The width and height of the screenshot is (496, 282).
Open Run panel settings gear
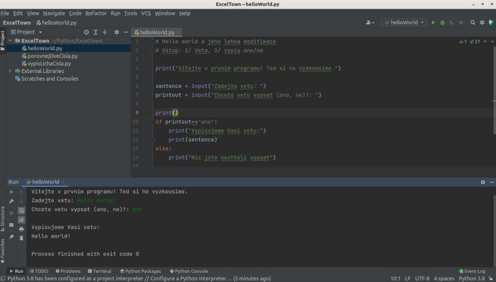(x=483, y=182)
